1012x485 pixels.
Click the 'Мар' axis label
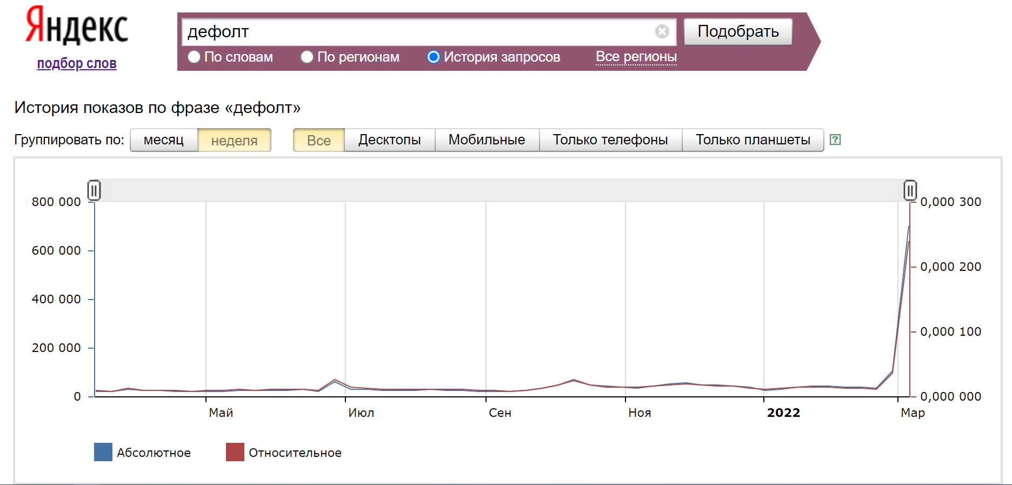(913, 413)
